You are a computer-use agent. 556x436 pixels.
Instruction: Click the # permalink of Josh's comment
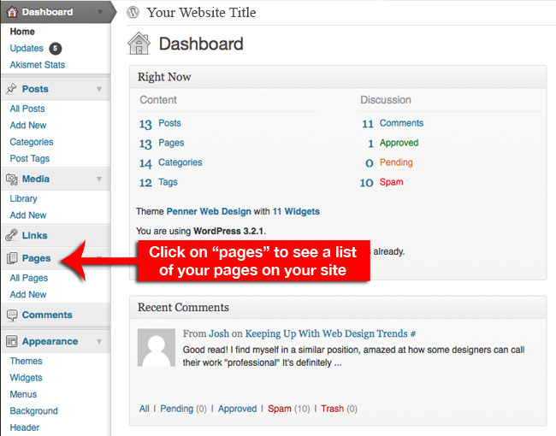pos(413,334)
